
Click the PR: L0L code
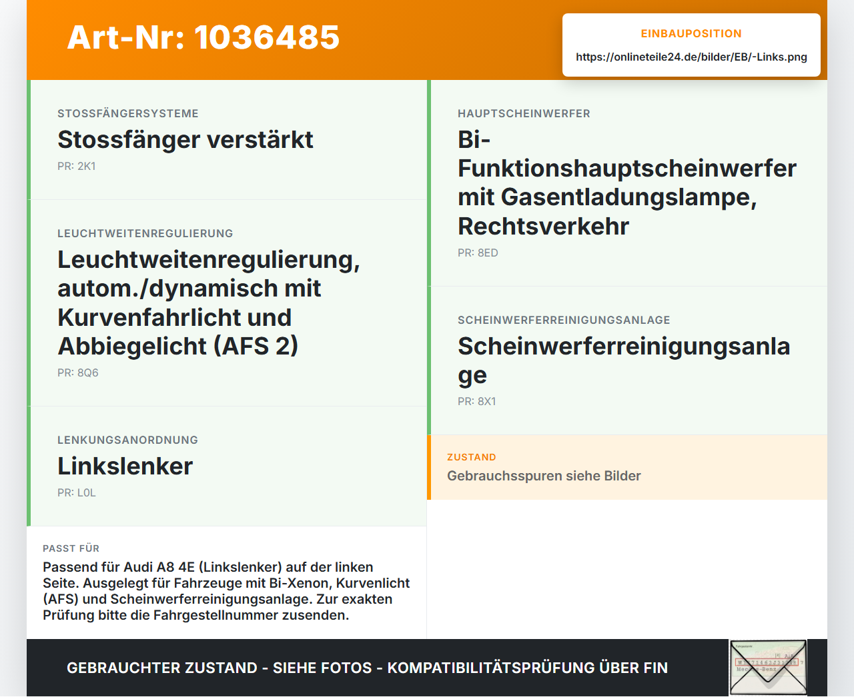tap(77, 493)
